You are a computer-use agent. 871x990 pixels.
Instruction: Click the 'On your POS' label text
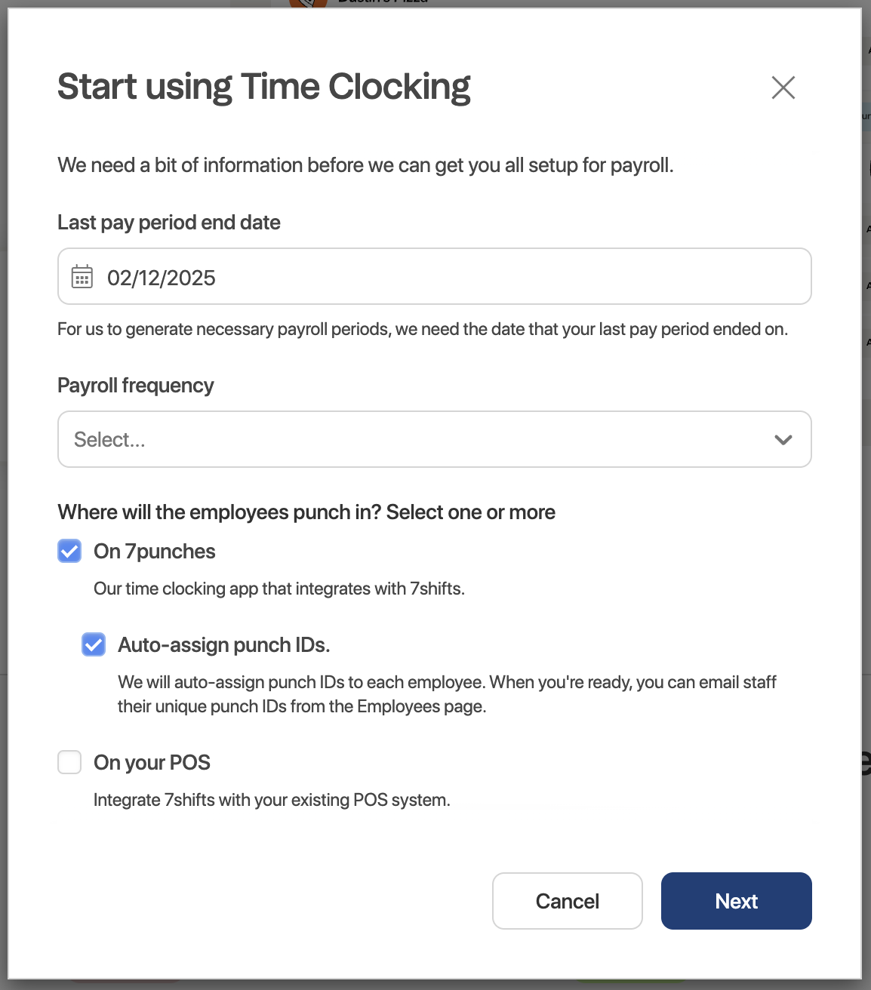click(x=152, y=763)
